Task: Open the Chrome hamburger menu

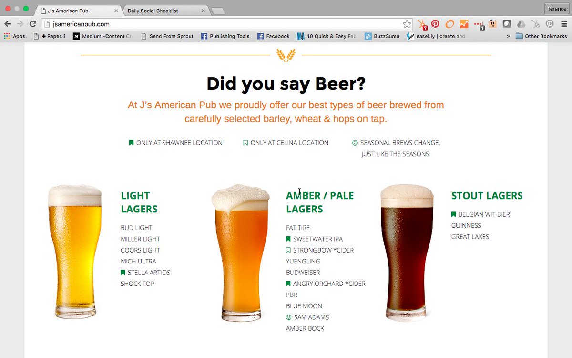Action: 564,24
